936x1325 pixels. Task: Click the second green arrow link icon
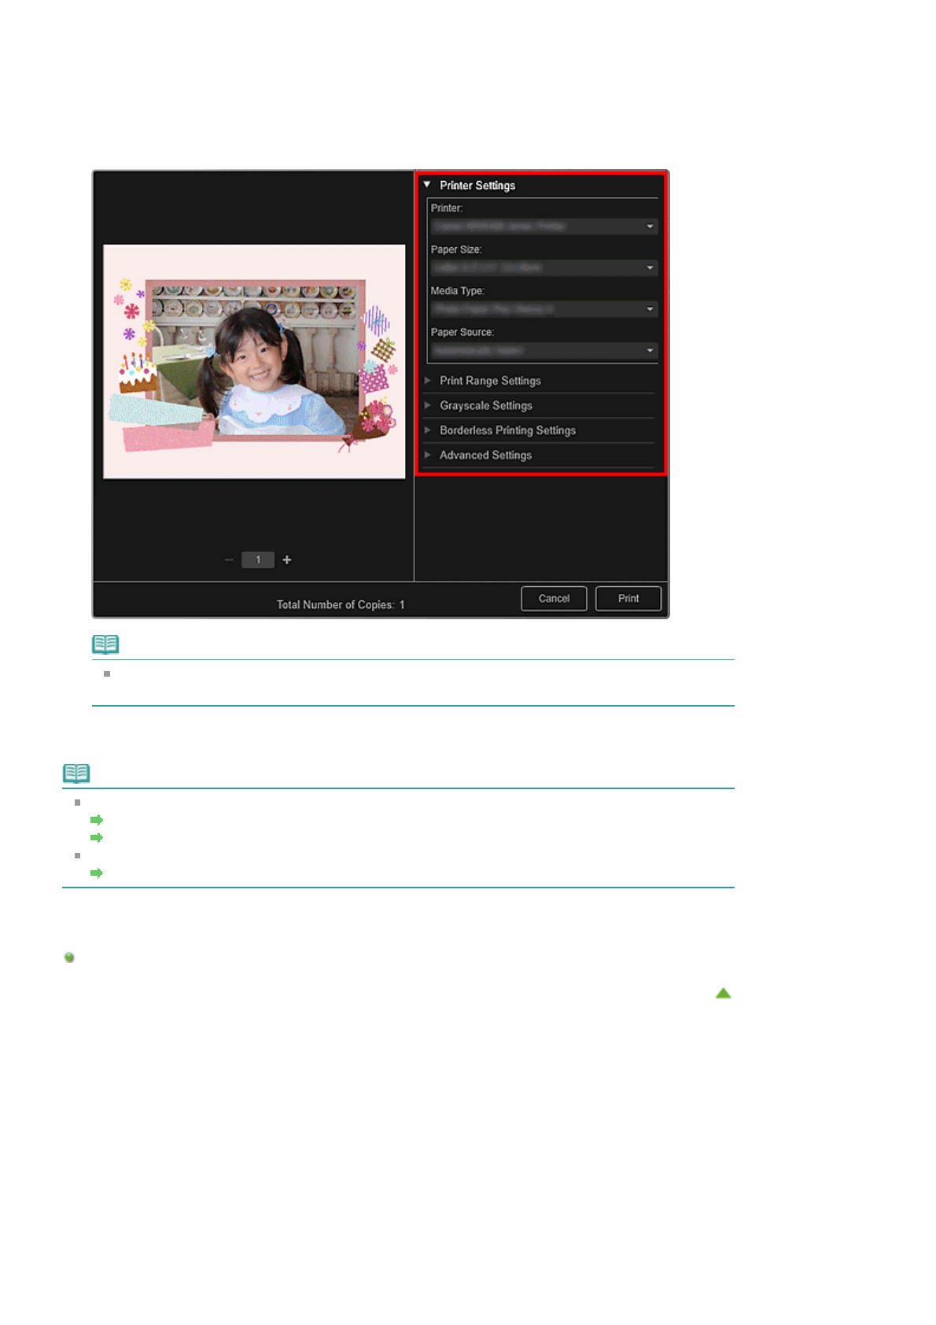tap(97, 838)
